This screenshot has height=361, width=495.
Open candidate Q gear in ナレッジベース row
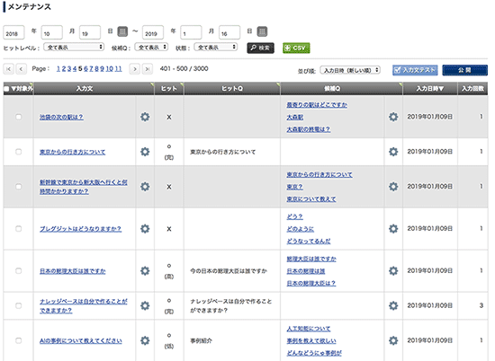click(x=393, y=305)
